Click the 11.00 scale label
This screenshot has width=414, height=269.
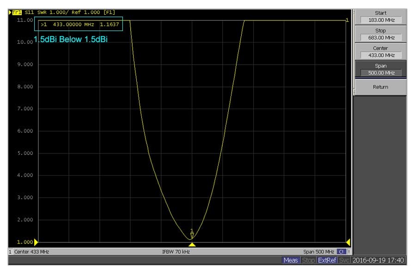point(25,20)
